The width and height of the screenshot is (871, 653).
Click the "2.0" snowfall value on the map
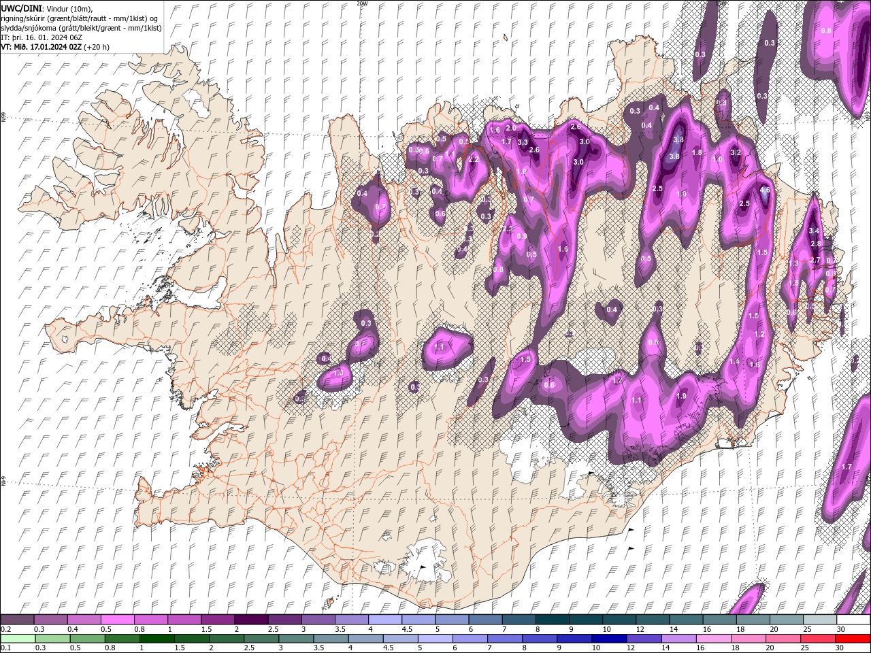click(511, 128)
